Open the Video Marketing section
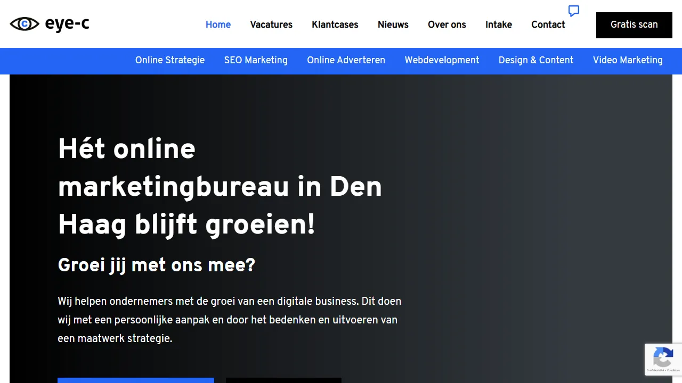Screen dimensions: 682x383 [628, 60]
